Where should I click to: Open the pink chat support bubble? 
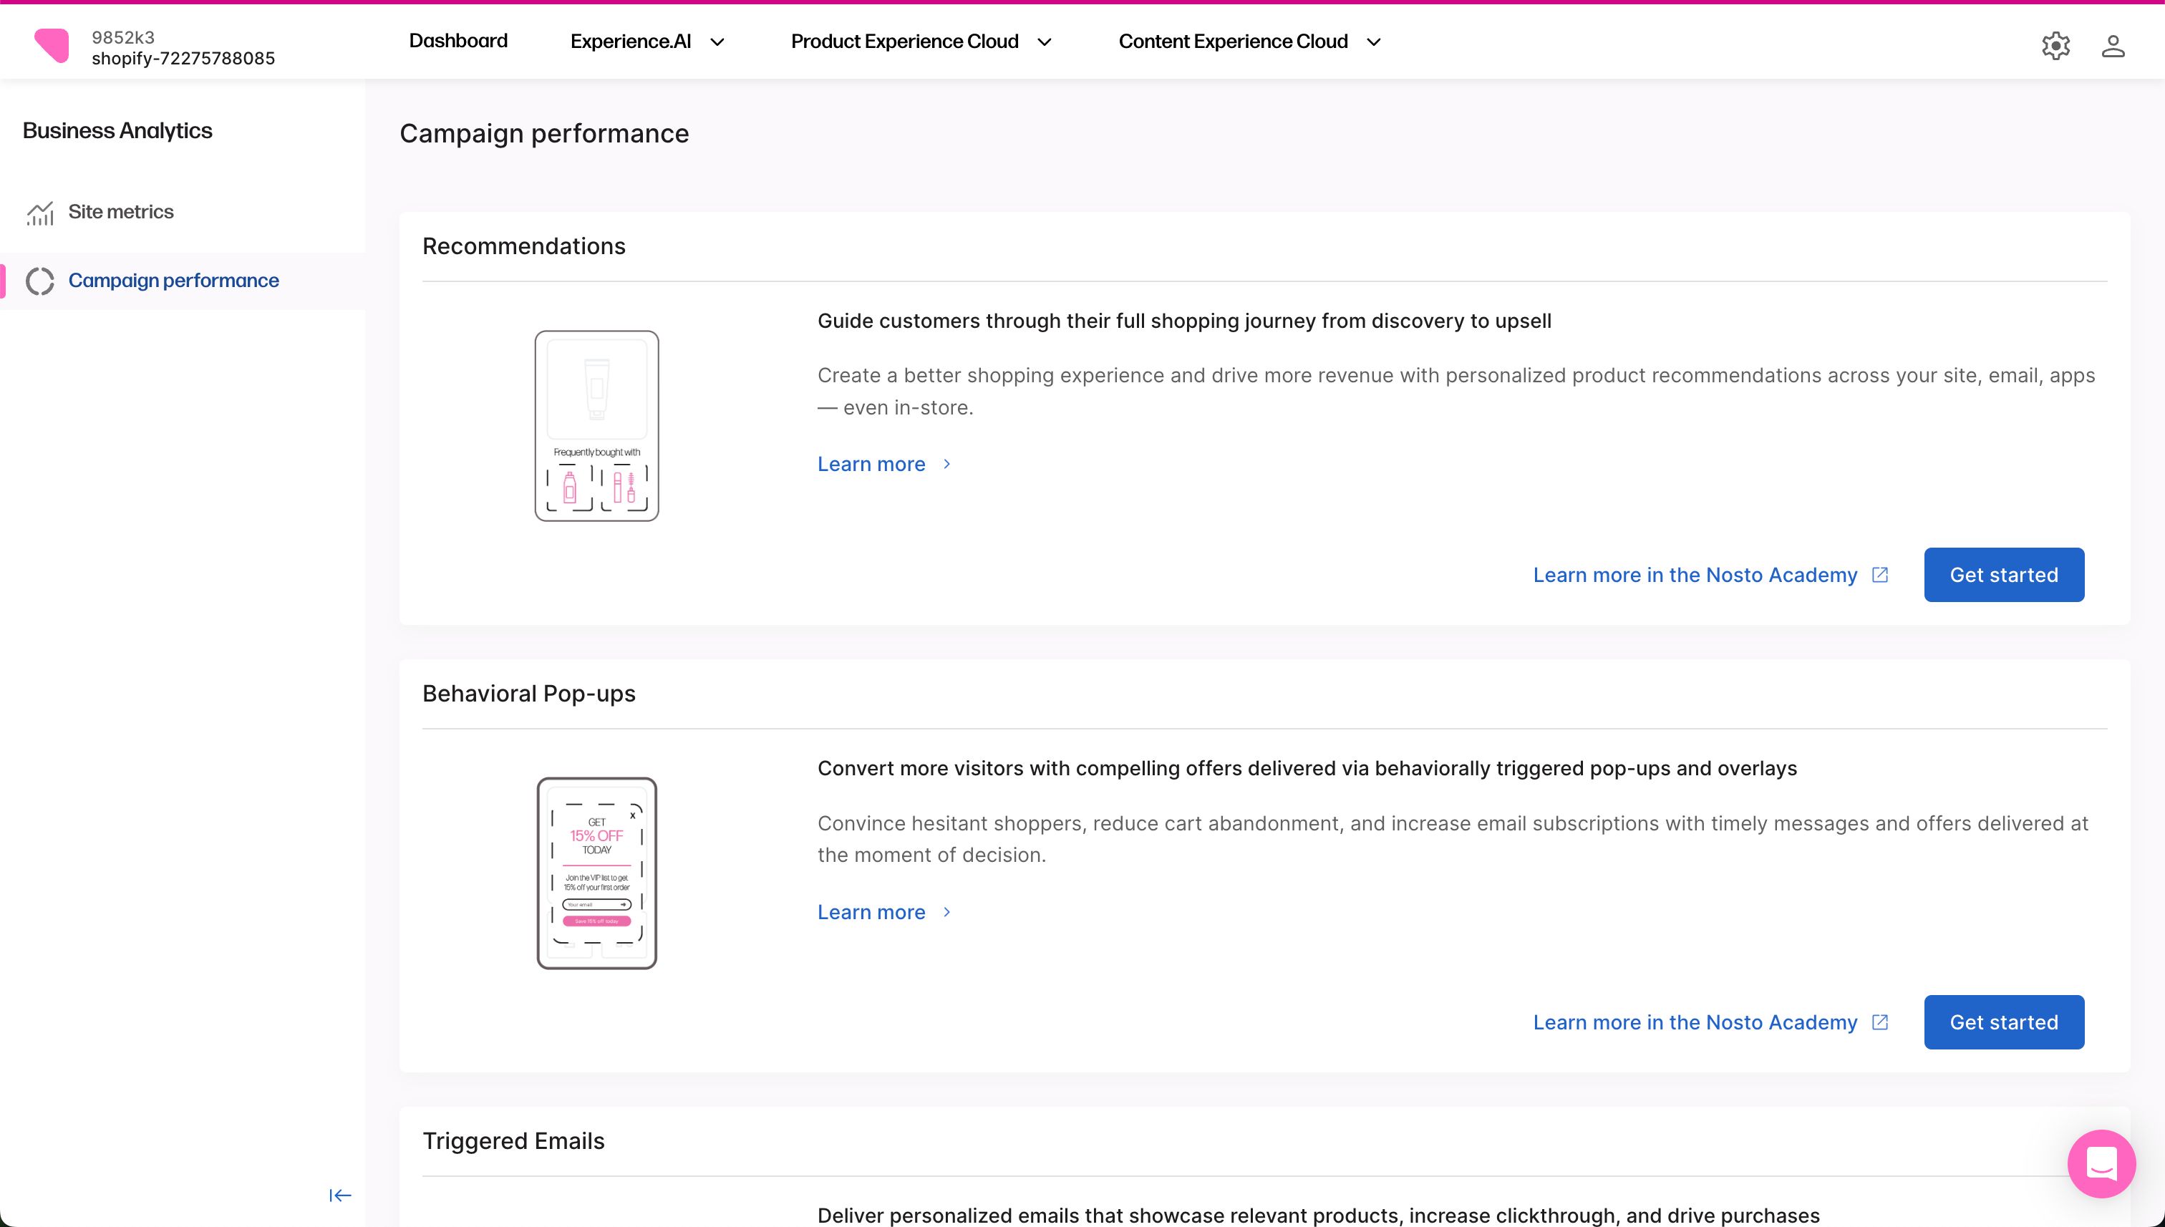pyautogui.click(x=2101, y=1164)
